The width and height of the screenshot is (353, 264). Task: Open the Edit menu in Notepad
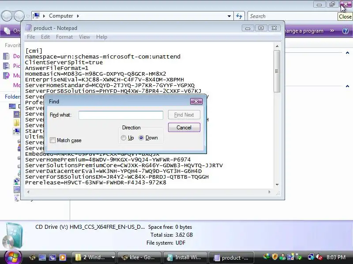pyautogui.click(x=45, y=37)
